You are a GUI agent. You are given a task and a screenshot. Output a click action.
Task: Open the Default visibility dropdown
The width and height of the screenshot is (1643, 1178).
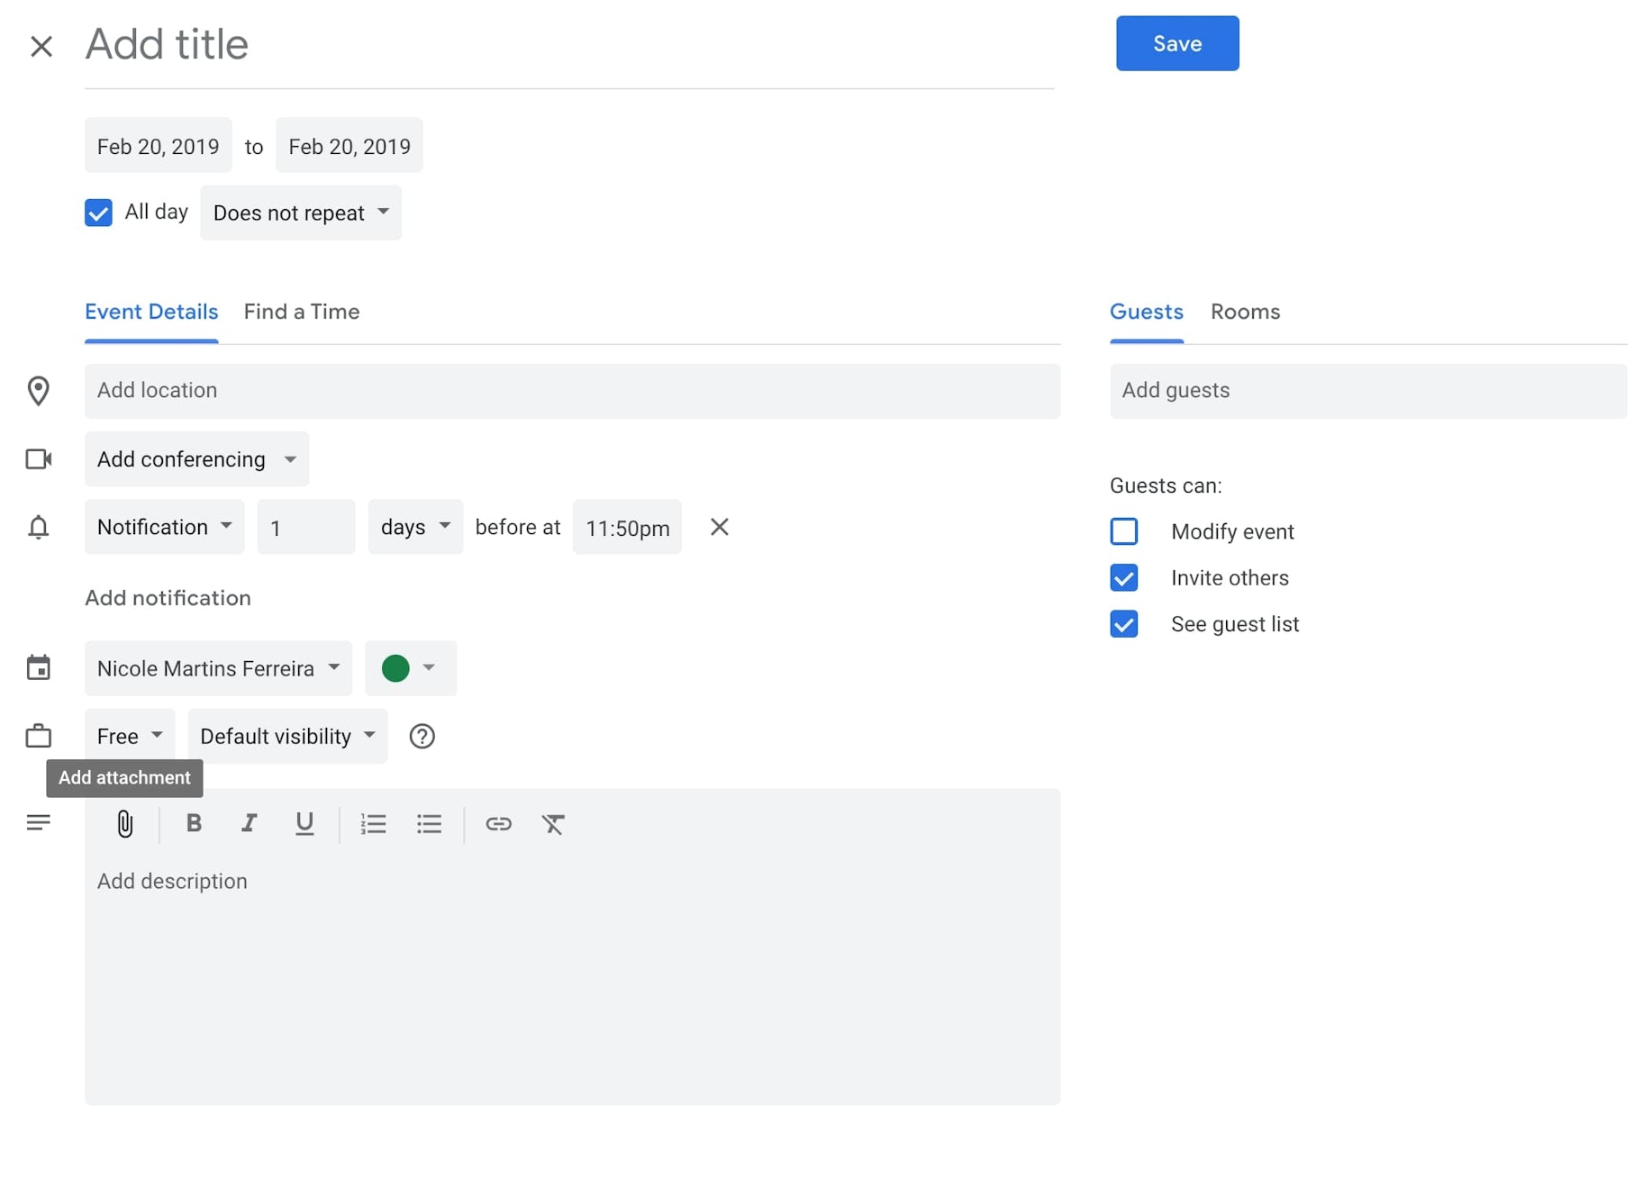[x=287, y=736]
